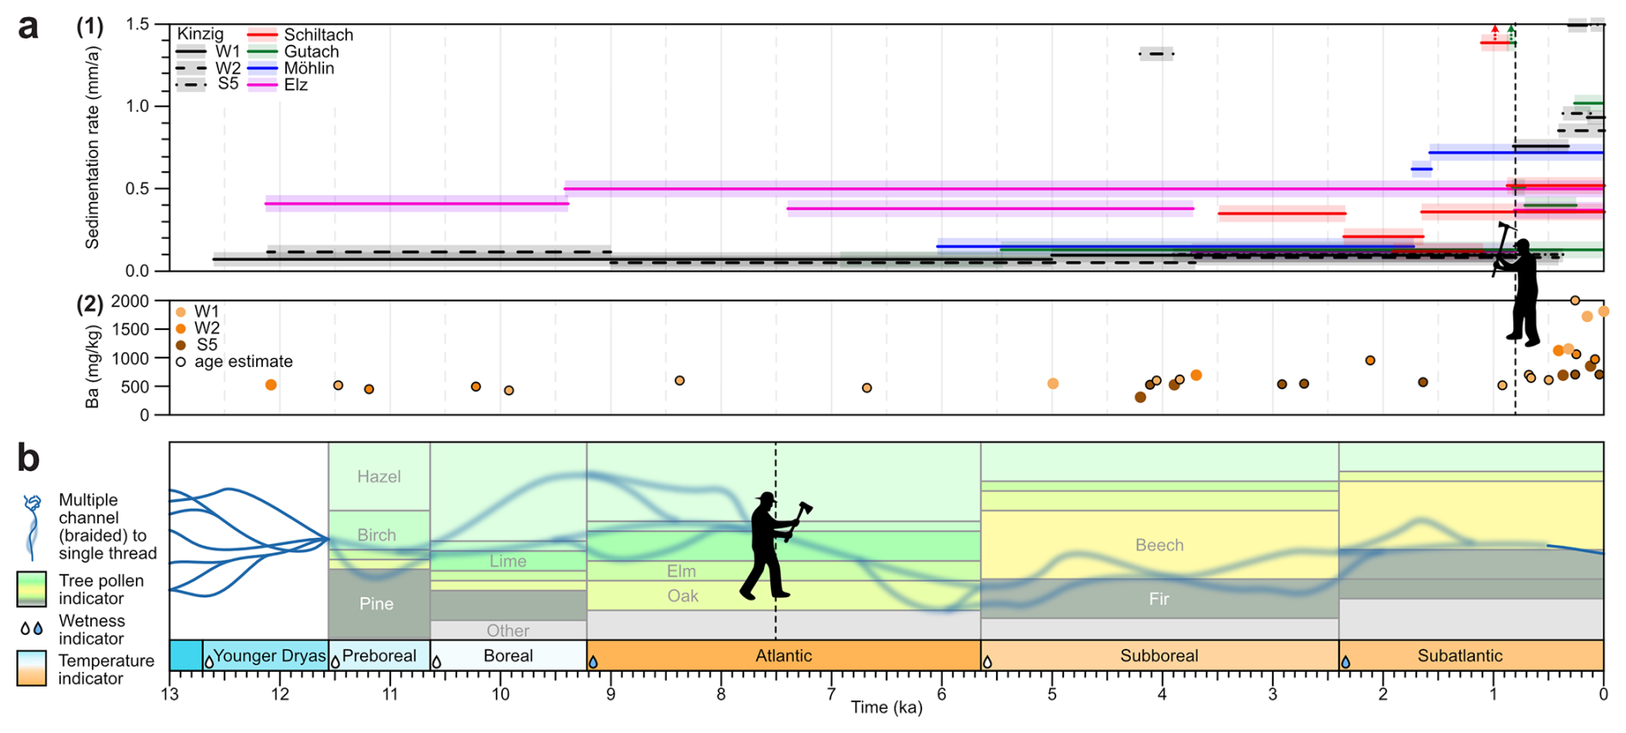This screenshot has width=1626, height=733.
Task: Click the 'age estimate' open-circle legend marker
Action: coord(181,362)
